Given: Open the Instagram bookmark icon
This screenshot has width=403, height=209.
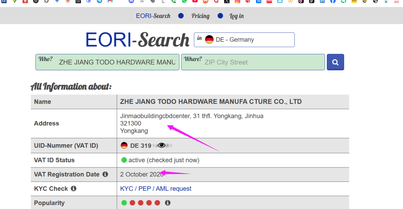Looking at the screenshot, I should coord(237,1).
